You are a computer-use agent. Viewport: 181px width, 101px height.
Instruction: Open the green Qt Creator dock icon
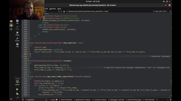11,25
